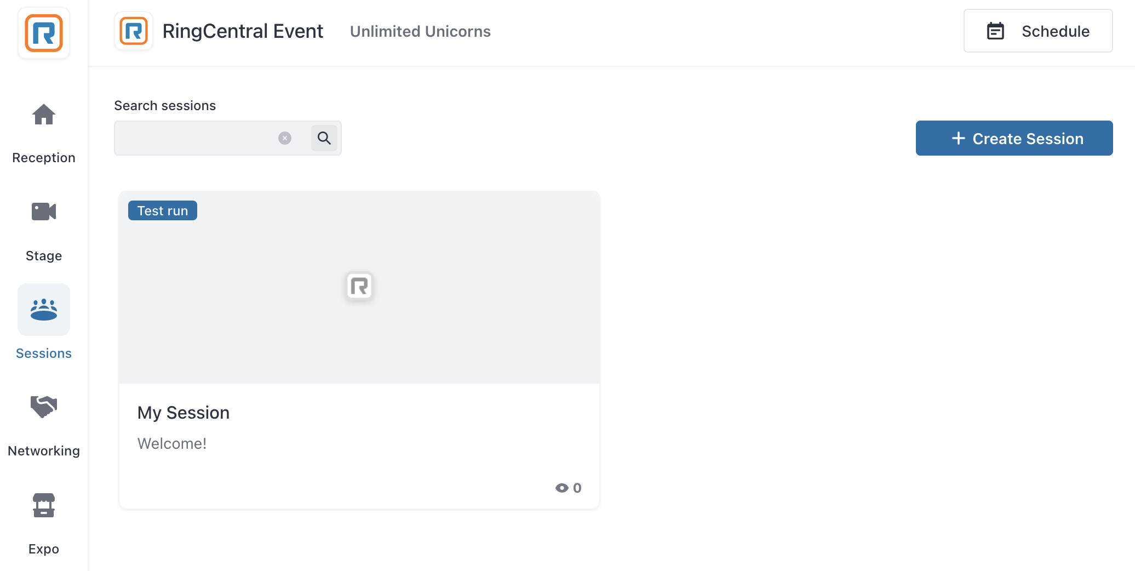Click the calendar icon in Schedule
This screenshot has width=1135, height=571.
995,31
